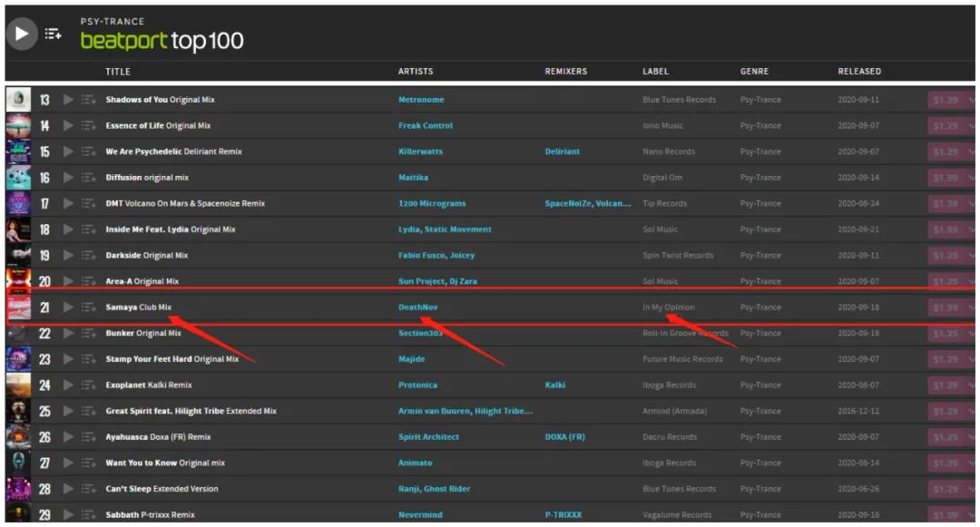
Task: Open artist Killerwatts page
Action: point(421,151)
